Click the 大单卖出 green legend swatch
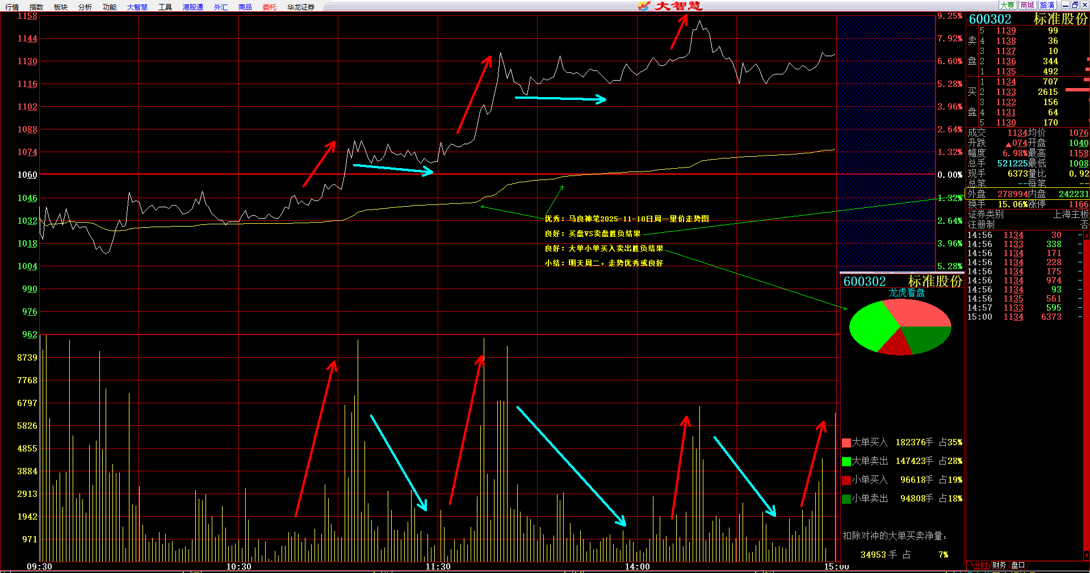This screenshot has height=573, width=1090. coord(846,461)
